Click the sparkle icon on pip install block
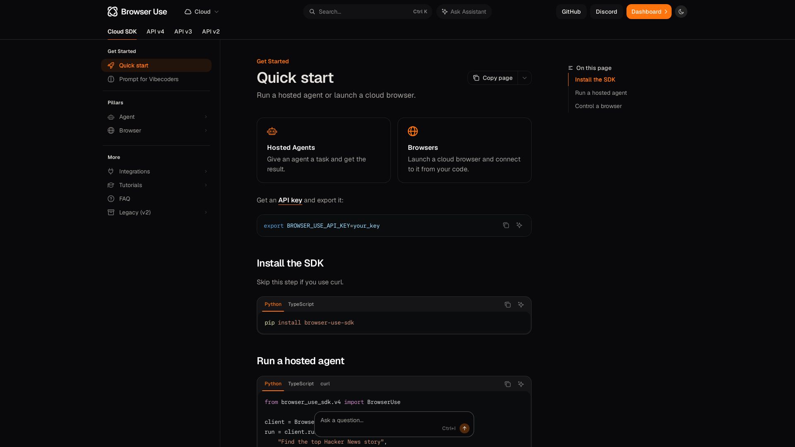 (x=521, y=305)
